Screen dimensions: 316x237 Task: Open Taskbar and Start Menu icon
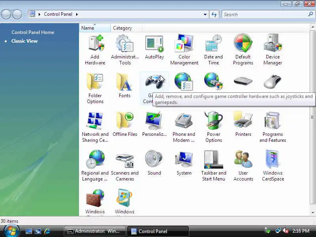tap(213, 159)
